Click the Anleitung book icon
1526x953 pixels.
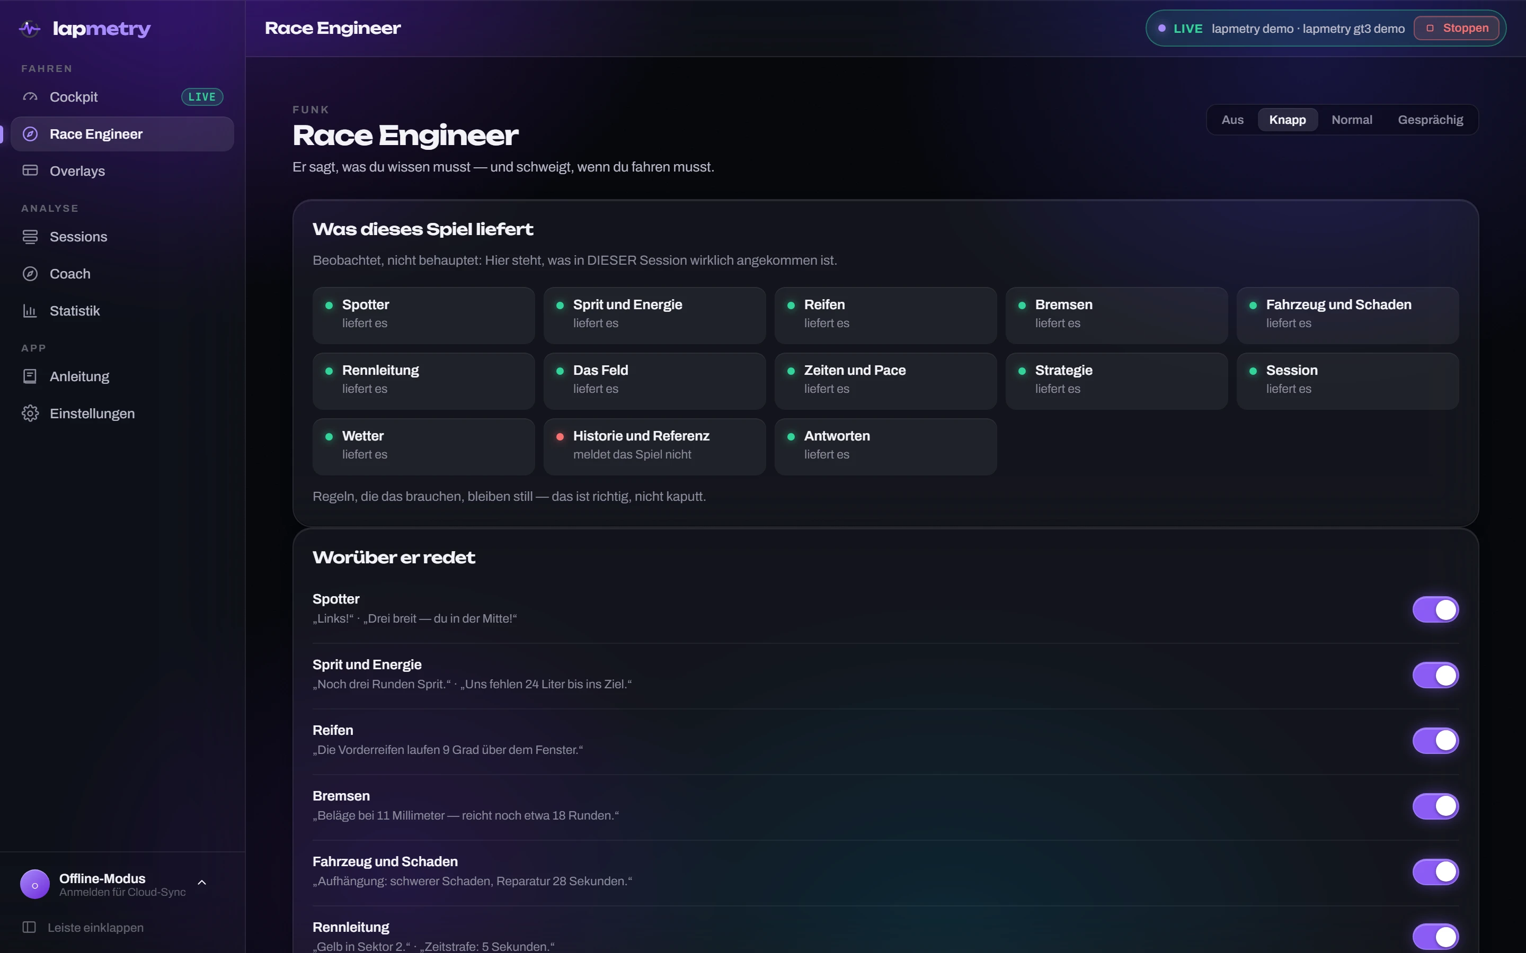[x=30, y=376]
